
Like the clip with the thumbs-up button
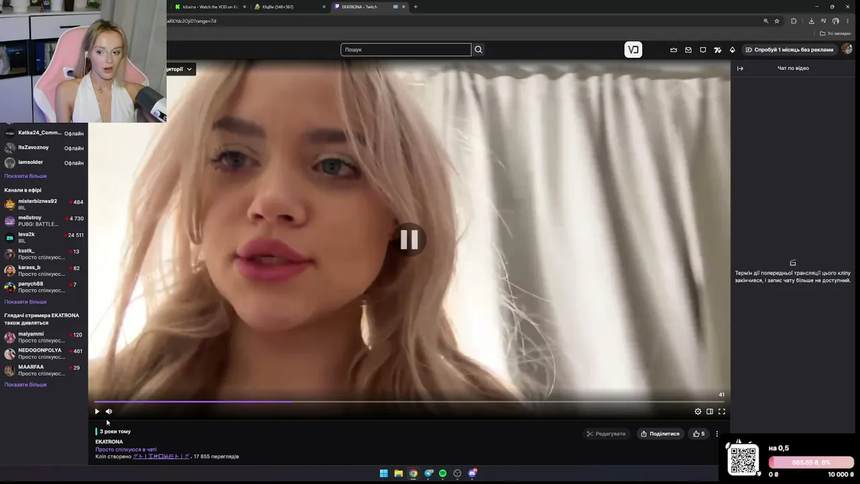pos(699,434)
